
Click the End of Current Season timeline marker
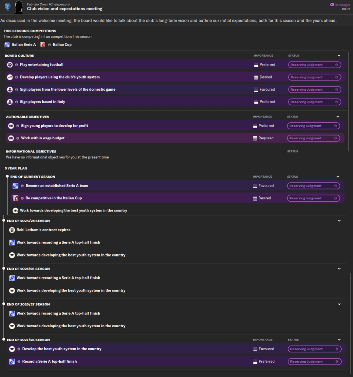pos(7,177)
